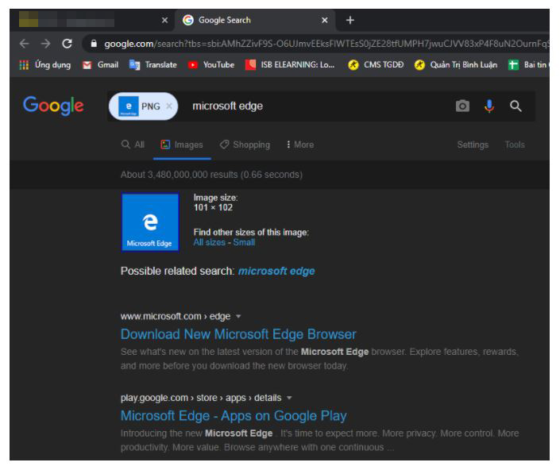Open the More menu

[300, 144]
